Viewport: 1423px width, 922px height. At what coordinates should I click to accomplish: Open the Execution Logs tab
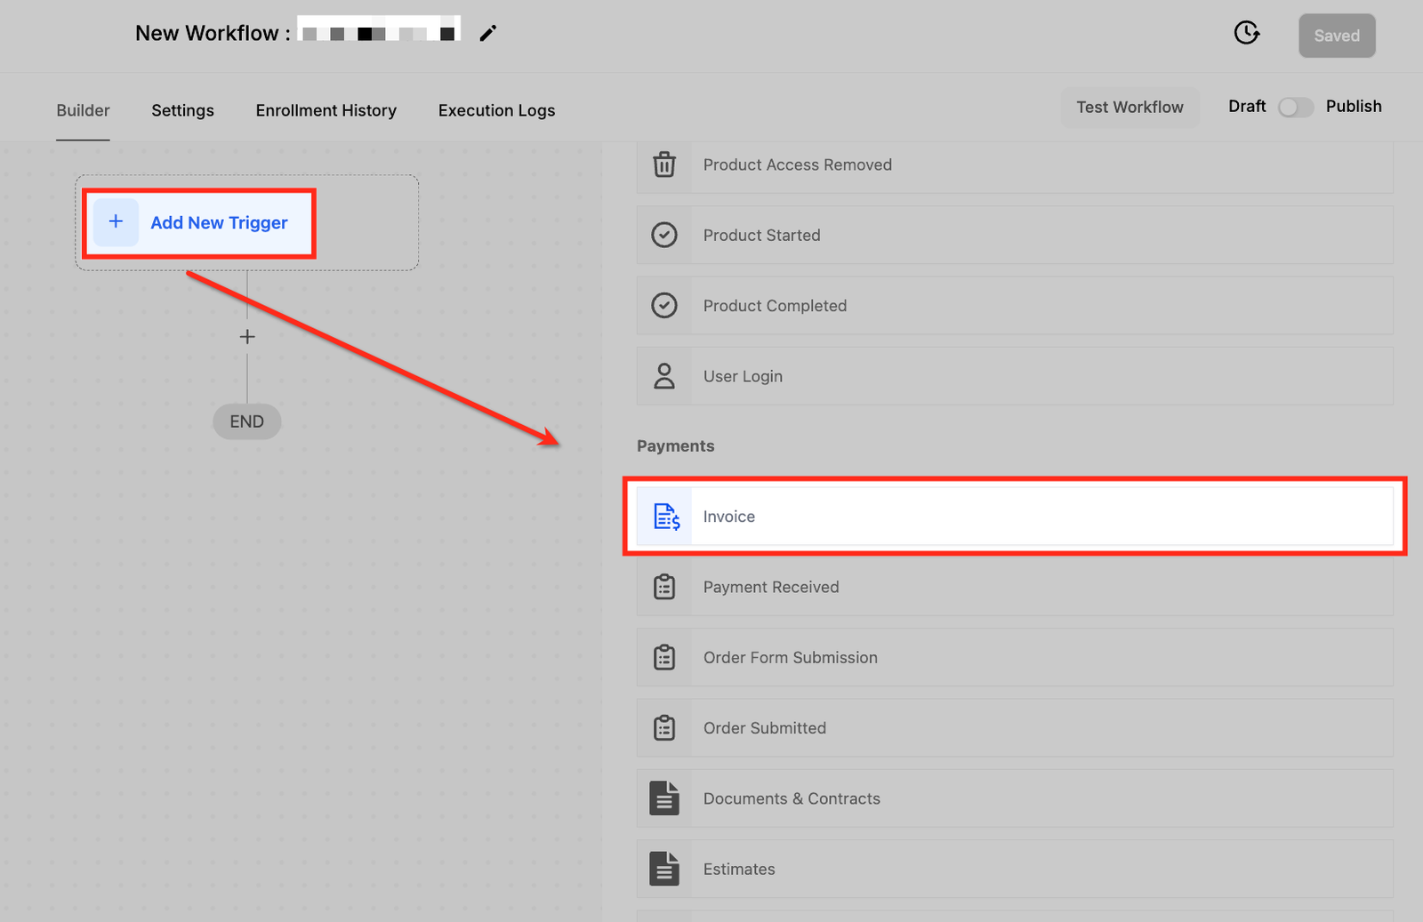[496, 110]
